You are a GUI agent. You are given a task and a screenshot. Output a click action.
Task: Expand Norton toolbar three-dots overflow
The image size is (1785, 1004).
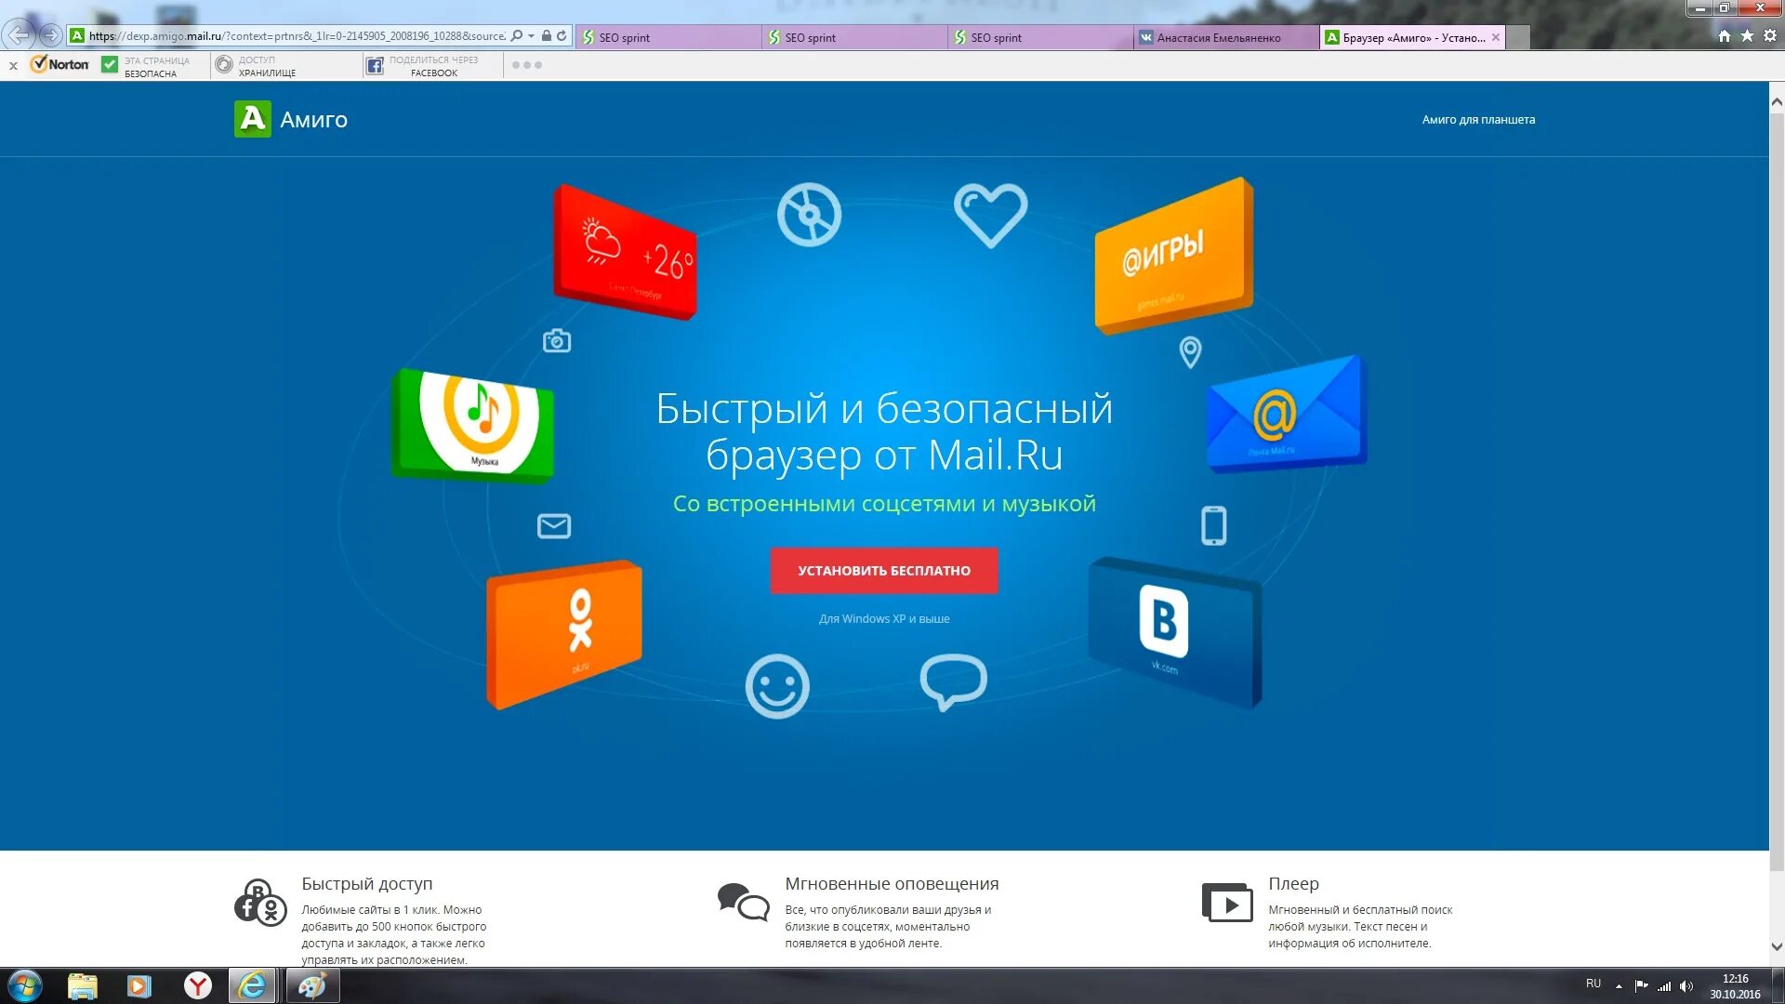tap(526, 65)
